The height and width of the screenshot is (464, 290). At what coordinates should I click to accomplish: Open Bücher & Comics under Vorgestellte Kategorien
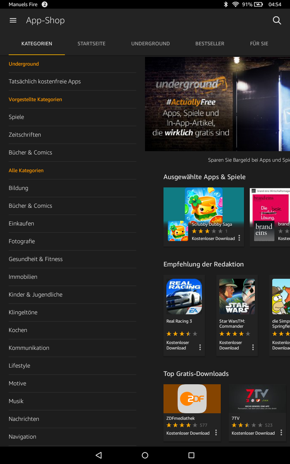(x=72, y=153)
